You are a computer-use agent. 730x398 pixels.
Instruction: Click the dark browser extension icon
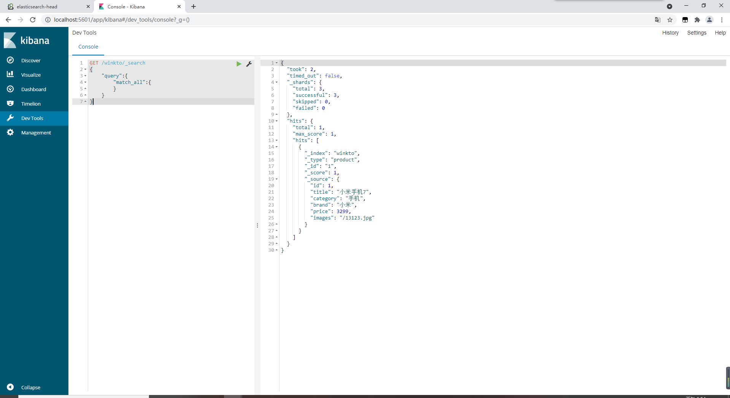(x=685, y=20)
